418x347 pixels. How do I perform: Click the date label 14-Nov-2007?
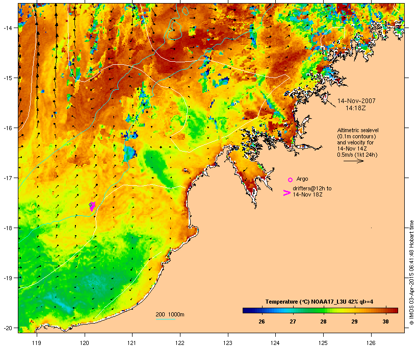coord(356,101)
